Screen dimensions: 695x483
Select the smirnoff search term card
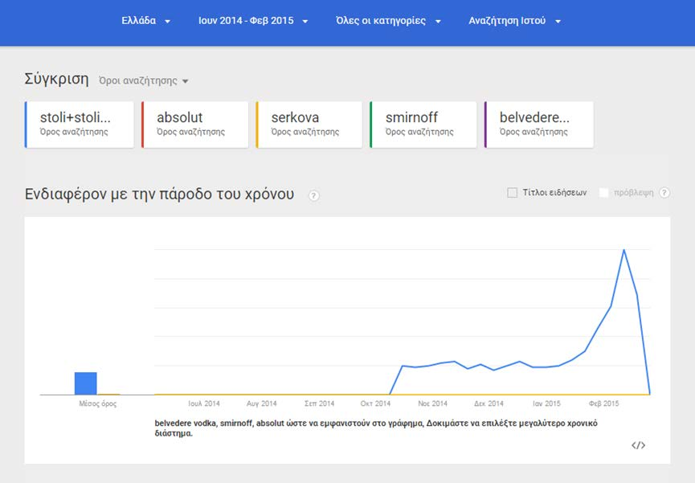pos(423,125)
